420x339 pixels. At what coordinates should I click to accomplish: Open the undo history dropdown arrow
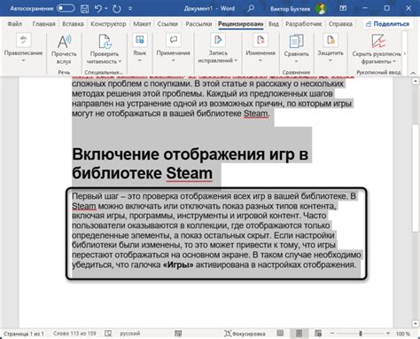pyautogui.click(x=105, y=9)
